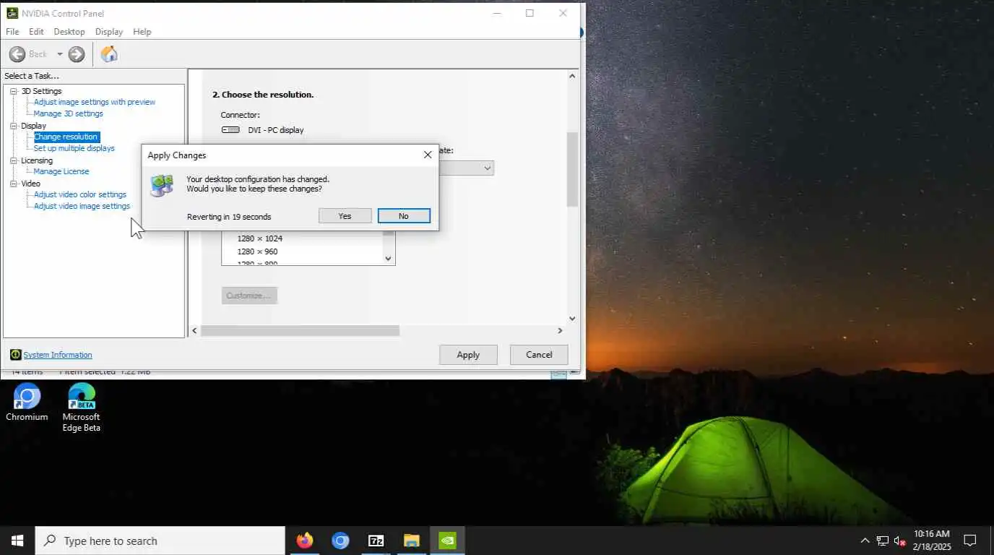
Task: Click the network tray icon
Action: pos(883,541)
